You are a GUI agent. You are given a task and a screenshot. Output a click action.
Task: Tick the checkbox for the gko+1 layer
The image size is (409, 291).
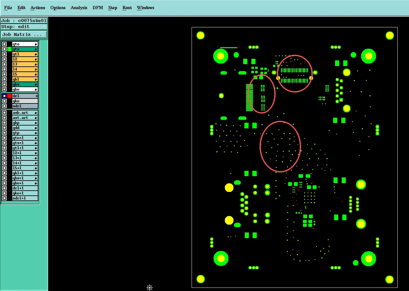tap(4, 193)
